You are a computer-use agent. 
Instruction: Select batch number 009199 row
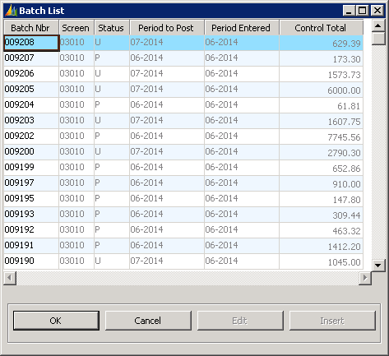click(x=183, y=168)
